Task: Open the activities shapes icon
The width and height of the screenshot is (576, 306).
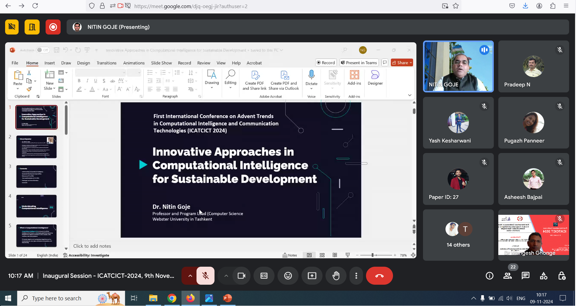Action: [544, 276]
